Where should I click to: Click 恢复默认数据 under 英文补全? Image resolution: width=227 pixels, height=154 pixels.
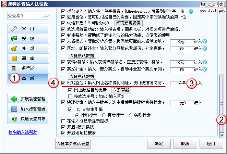[x=82, y=77]
